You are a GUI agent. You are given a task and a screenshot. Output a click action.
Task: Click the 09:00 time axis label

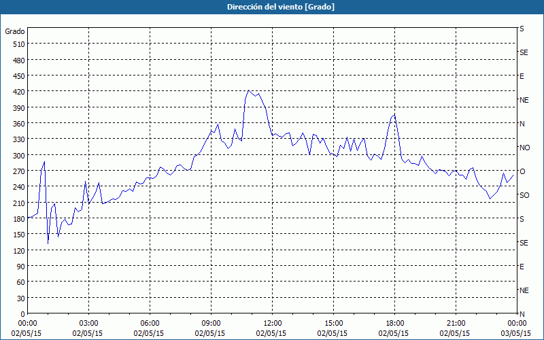[211, 324]
